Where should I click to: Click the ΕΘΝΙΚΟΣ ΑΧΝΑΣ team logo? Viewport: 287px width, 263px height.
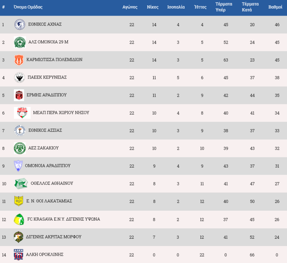click(20, 25)
